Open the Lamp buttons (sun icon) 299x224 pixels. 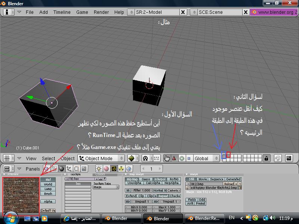pos(99,169)
